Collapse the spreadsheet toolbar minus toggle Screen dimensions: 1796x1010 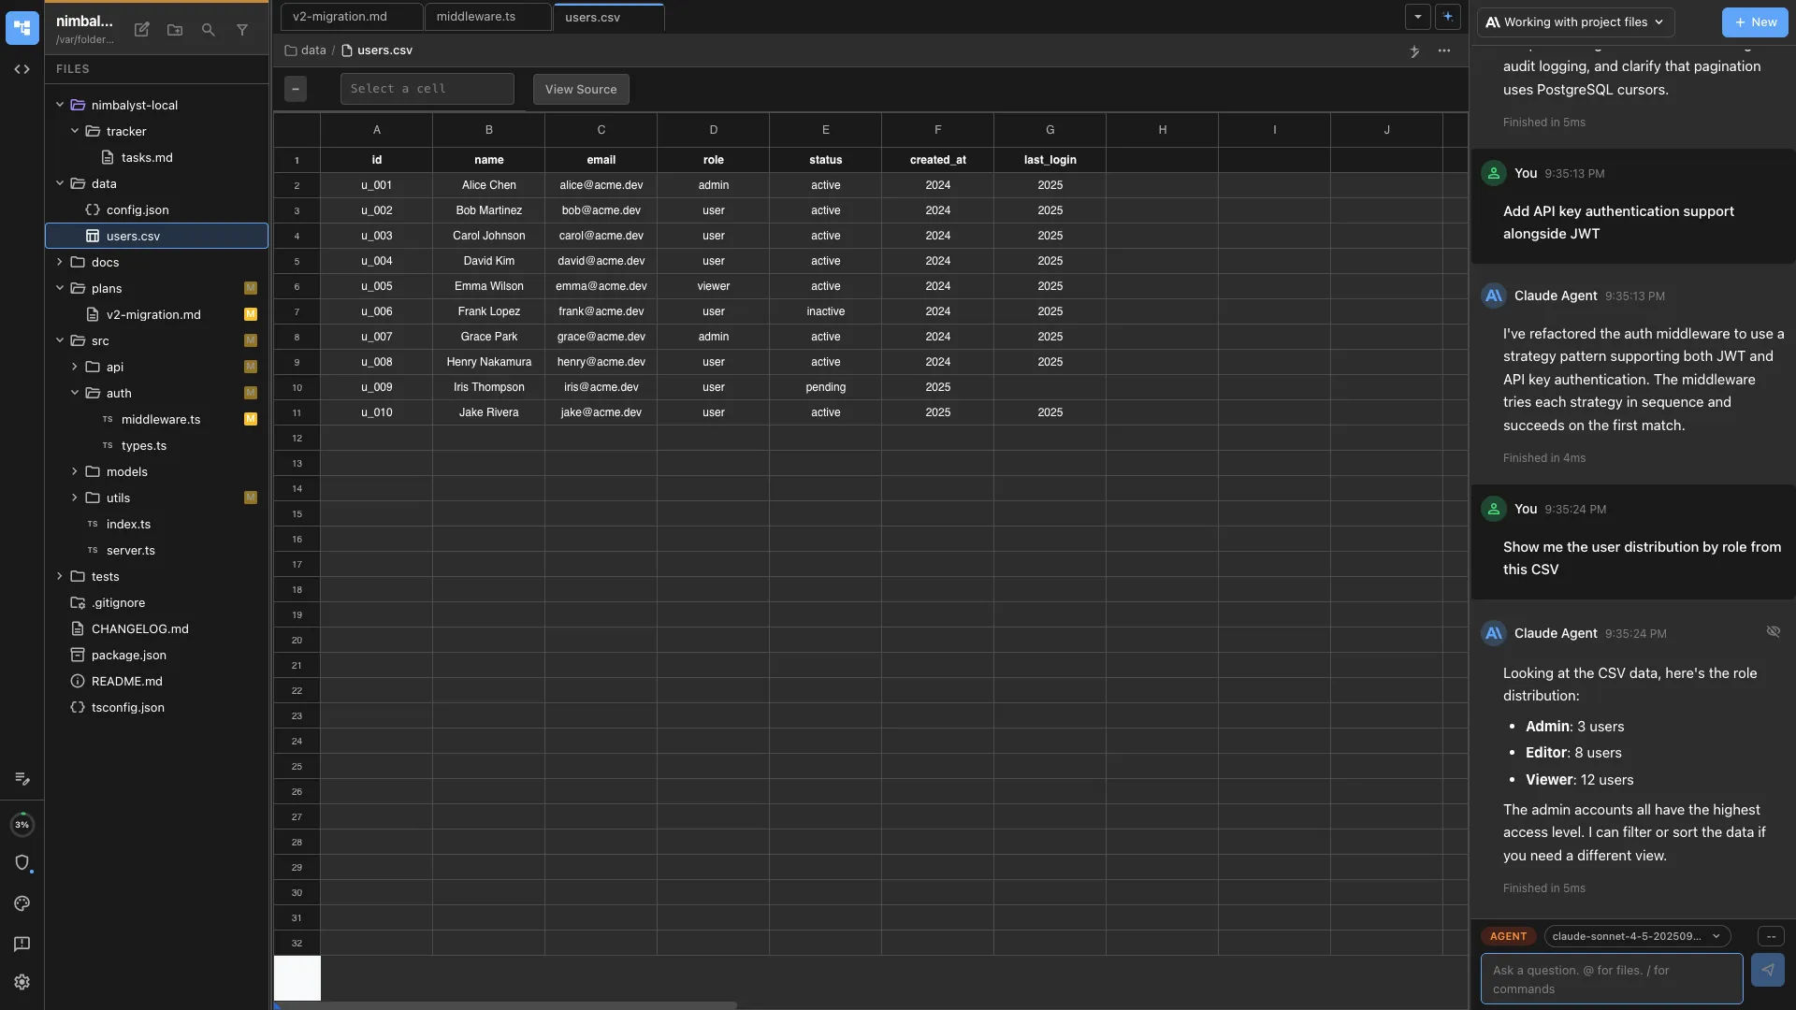pyautogui.click(x=296, y=89)
